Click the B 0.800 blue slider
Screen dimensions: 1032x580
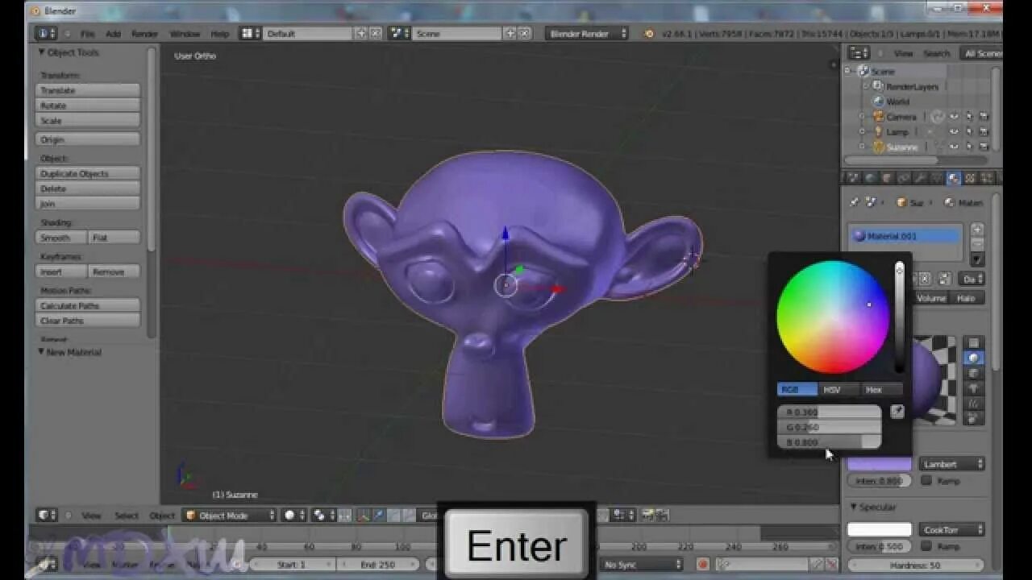(x=830, y=442)
